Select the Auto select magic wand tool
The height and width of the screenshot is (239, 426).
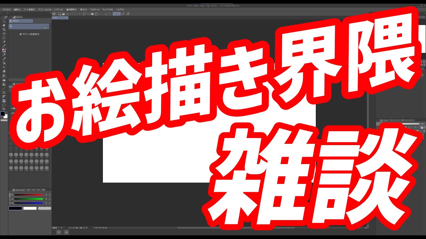pos(4,42)
